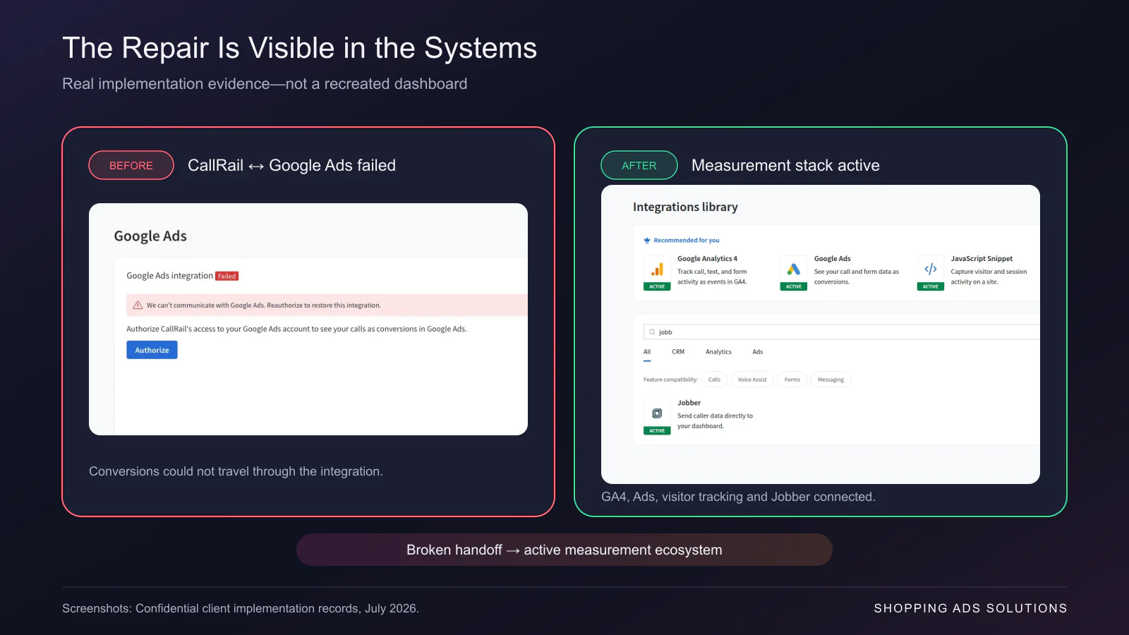Click the Recommended for you label
1129x635 pixels.
click(687, 241)
